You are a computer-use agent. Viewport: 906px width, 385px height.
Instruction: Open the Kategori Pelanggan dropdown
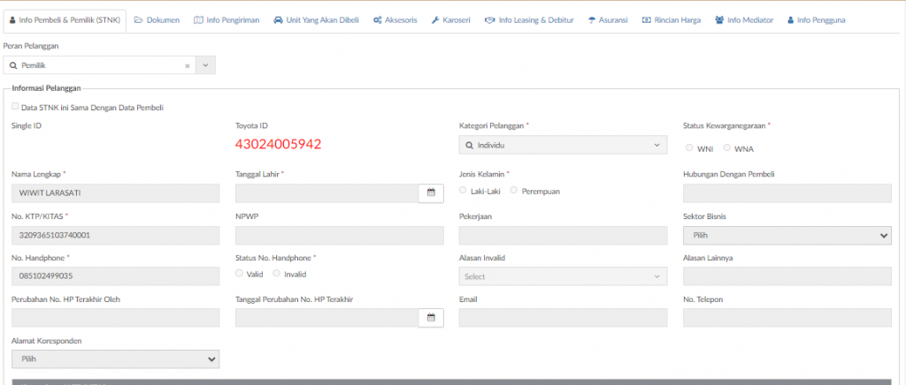[x=563, y=145]
